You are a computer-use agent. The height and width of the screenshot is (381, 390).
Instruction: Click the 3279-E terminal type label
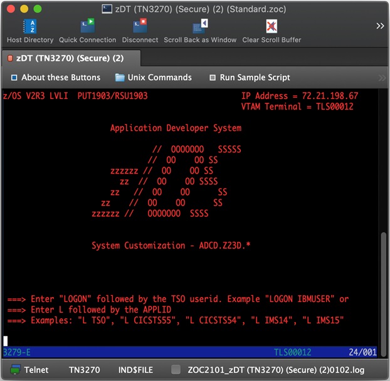[x=17, y=352]
